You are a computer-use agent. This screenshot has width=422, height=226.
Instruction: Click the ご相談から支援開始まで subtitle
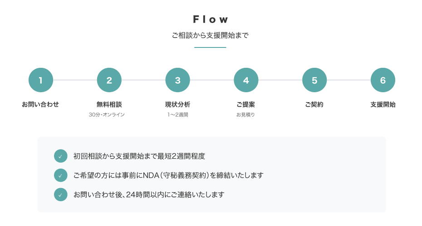[211, 35]
